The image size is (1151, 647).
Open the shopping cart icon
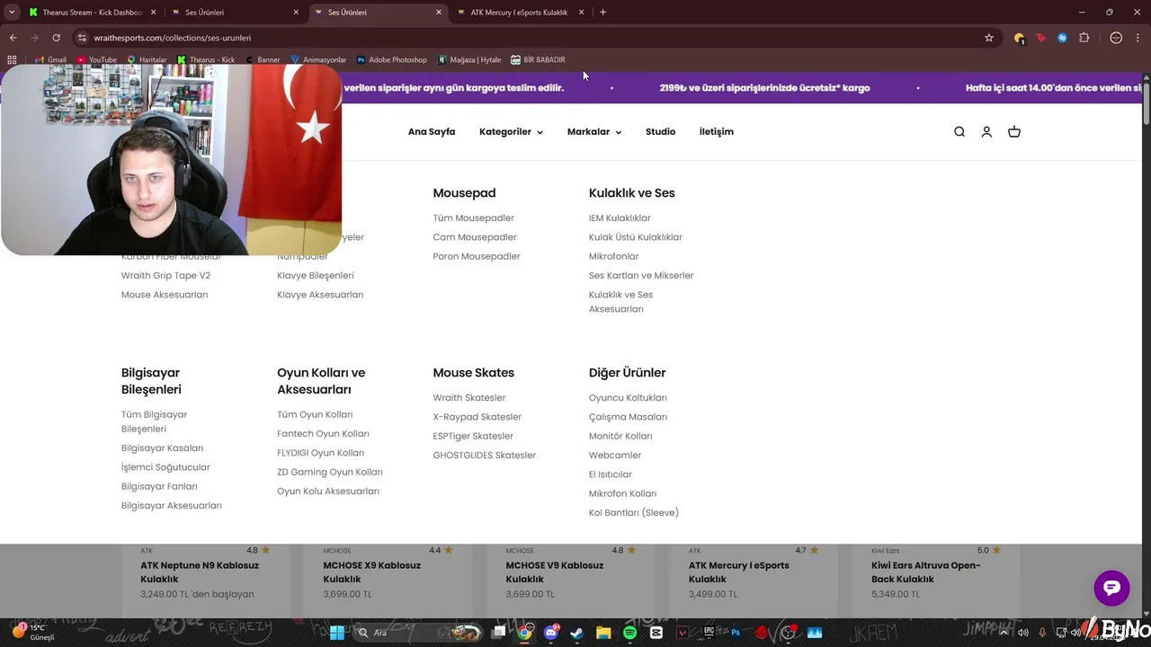1014,132
